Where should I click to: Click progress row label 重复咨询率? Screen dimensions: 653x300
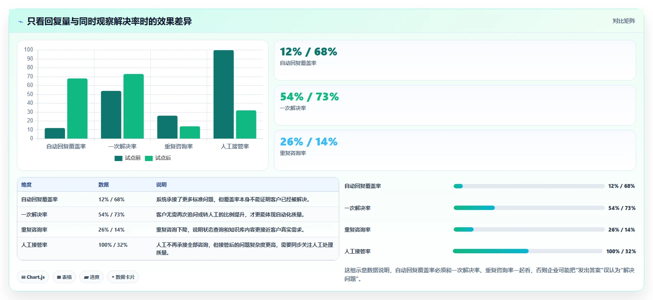click(357, 230)
